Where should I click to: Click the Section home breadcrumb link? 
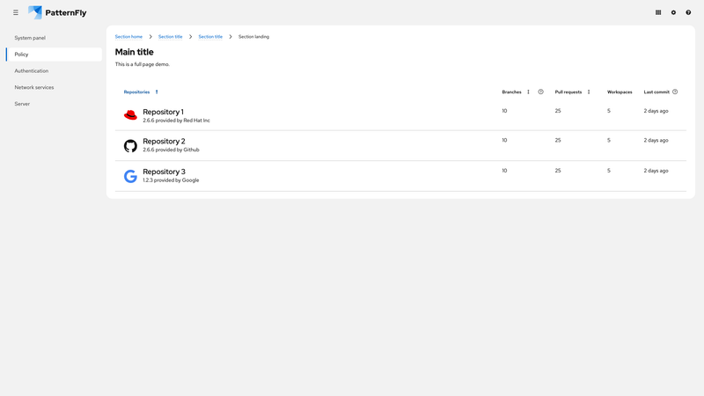[x=128, y=37]
